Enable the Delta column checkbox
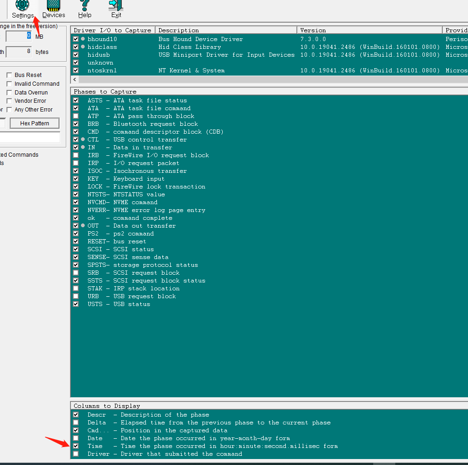 point(76,422)
